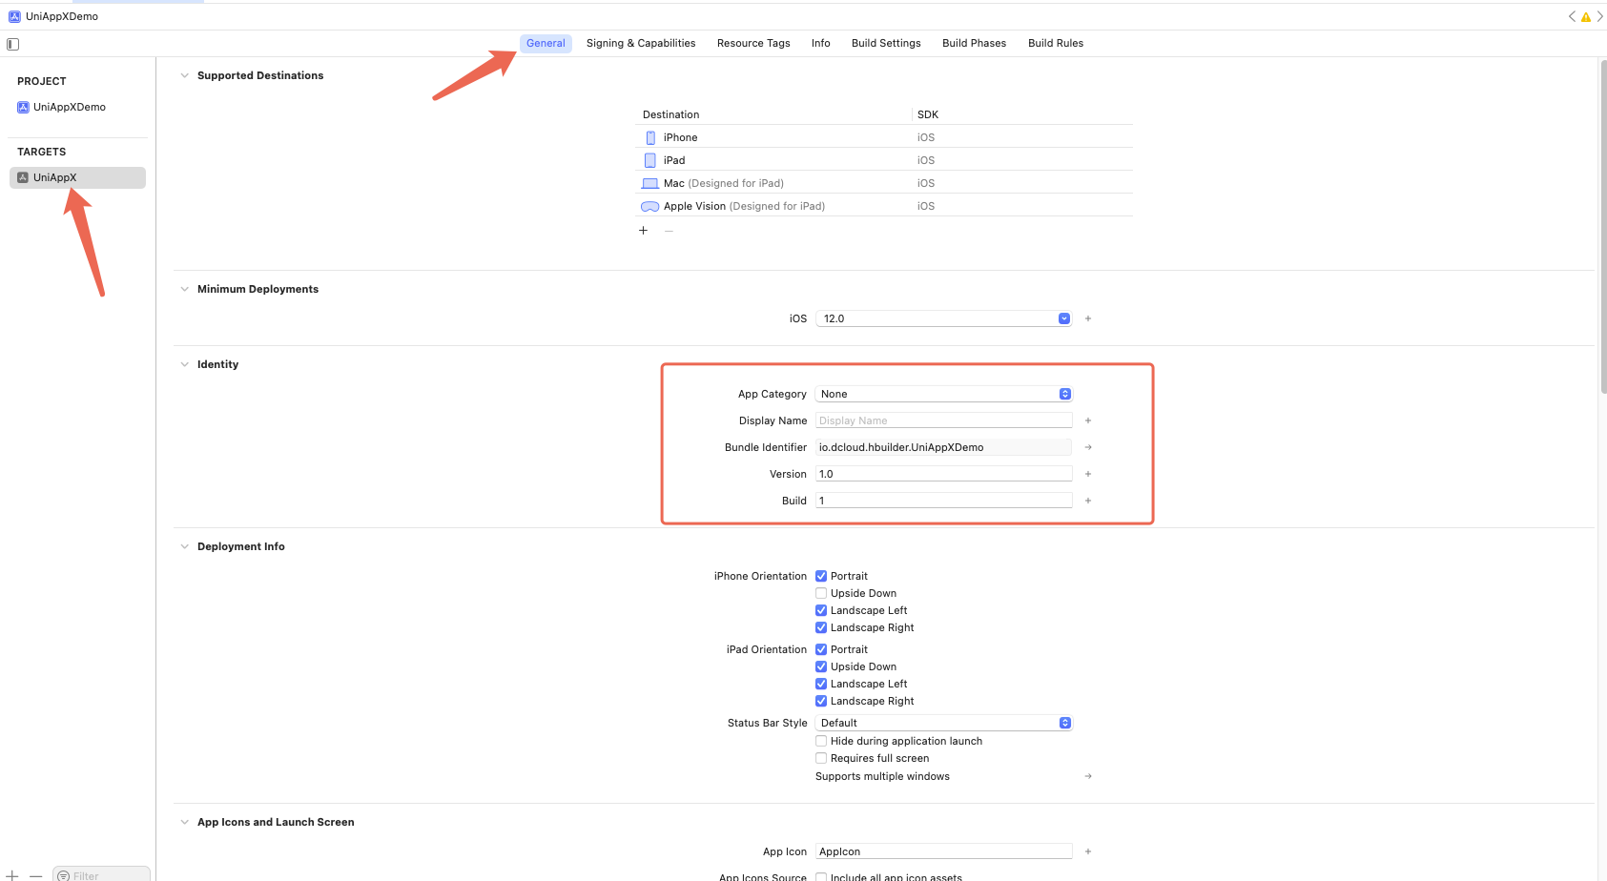Click the yellow warning triangle icon
1607x881 pixels.
[x=1586, y=17]
